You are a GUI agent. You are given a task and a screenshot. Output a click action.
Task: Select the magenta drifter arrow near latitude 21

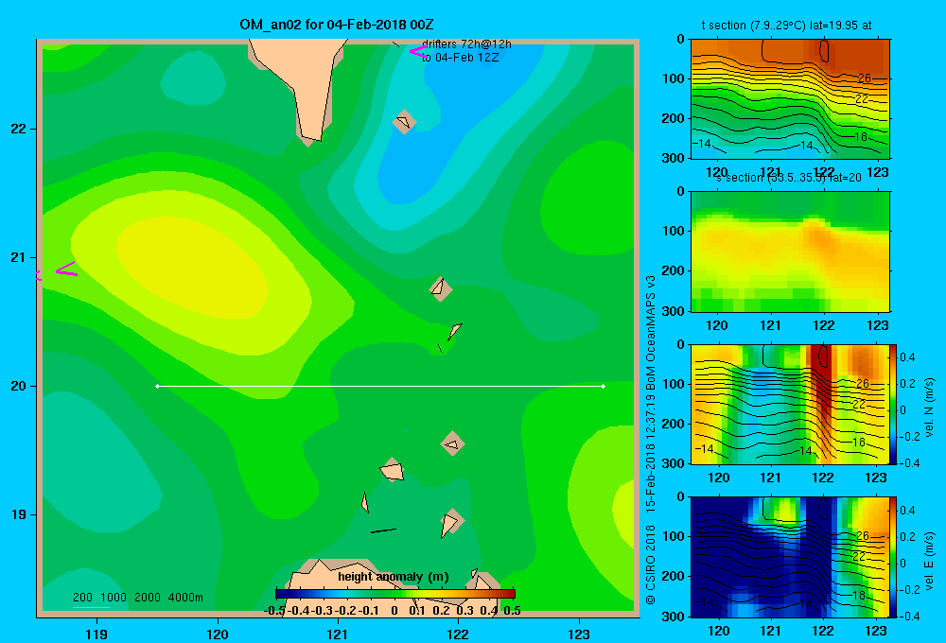(x=66, y=269)
